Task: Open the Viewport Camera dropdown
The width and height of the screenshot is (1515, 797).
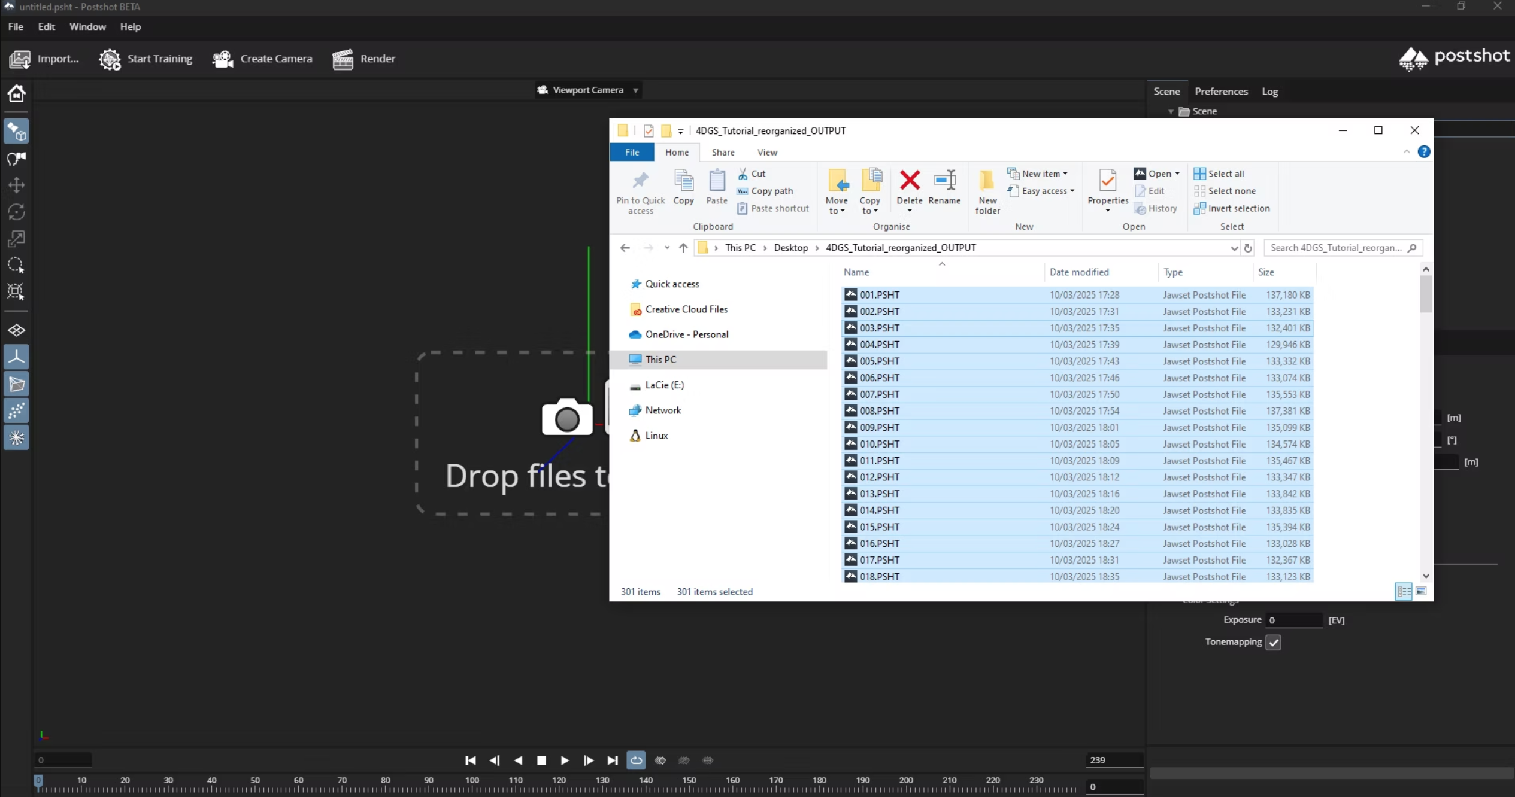Action: click(587, 90)
